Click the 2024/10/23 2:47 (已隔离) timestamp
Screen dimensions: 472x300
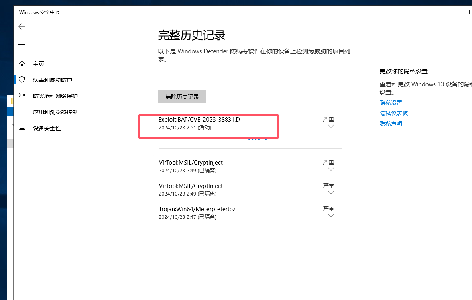[187, 217]
